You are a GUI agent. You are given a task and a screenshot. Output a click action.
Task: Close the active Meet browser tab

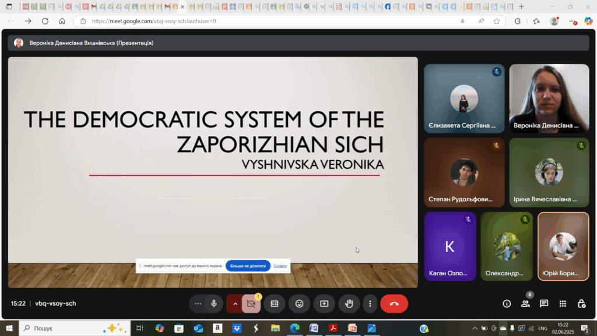(182, 6)
